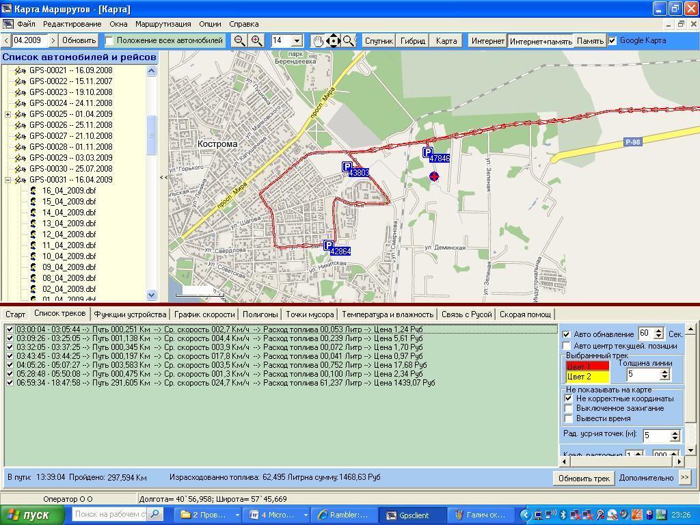
Task: Open the Маршрутизация menu
Action: [163, 24]
